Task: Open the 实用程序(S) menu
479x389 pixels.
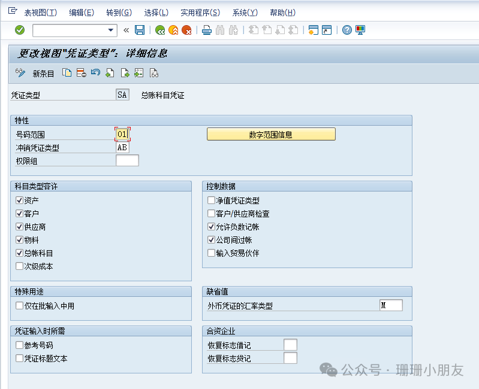Action: point(200,13)
